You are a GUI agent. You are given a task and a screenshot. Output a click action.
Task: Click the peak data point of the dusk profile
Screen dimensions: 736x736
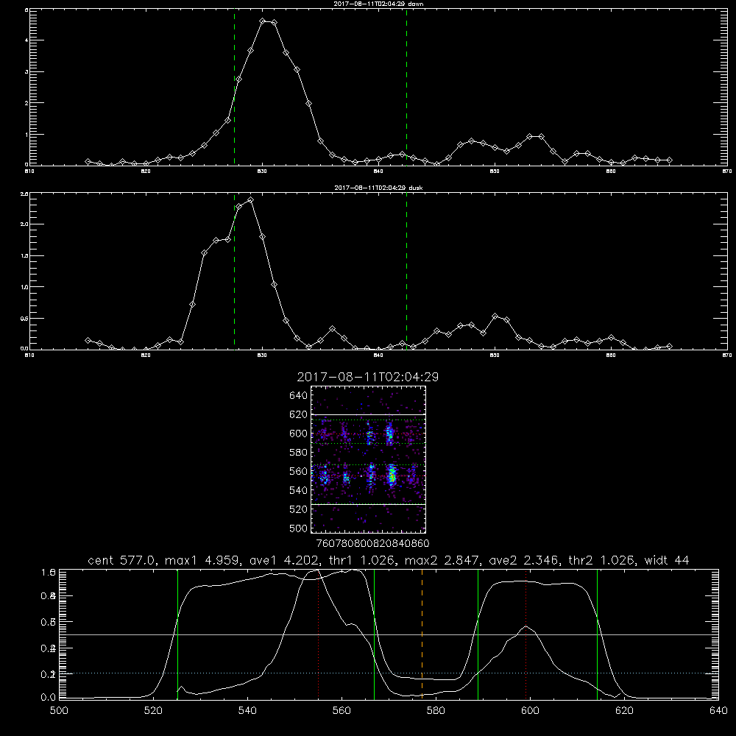[251, 200]
